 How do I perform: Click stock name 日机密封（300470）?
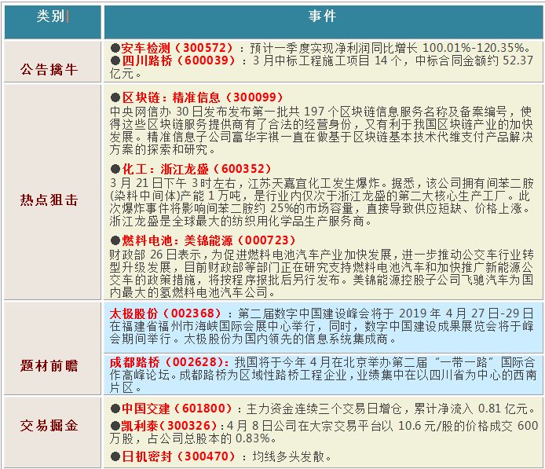coord(178,456)
